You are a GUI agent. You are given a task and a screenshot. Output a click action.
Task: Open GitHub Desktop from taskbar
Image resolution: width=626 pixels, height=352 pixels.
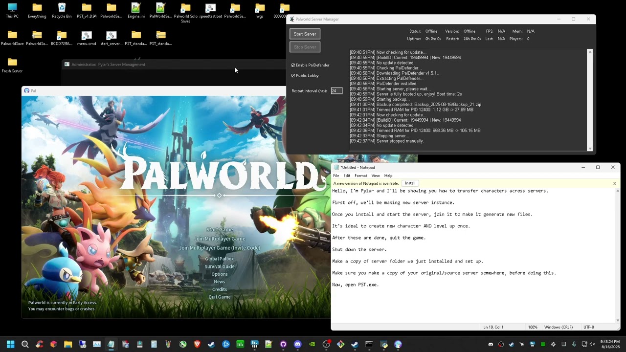point(283,344)
